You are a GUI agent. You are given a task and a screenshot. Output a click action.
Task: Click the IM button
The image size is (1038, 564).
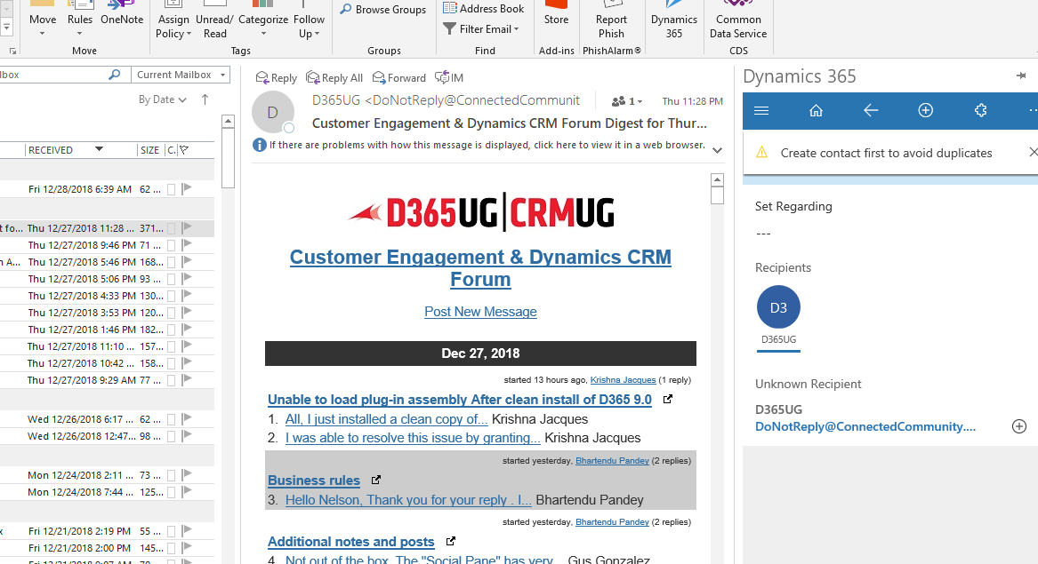click(449, 78)
